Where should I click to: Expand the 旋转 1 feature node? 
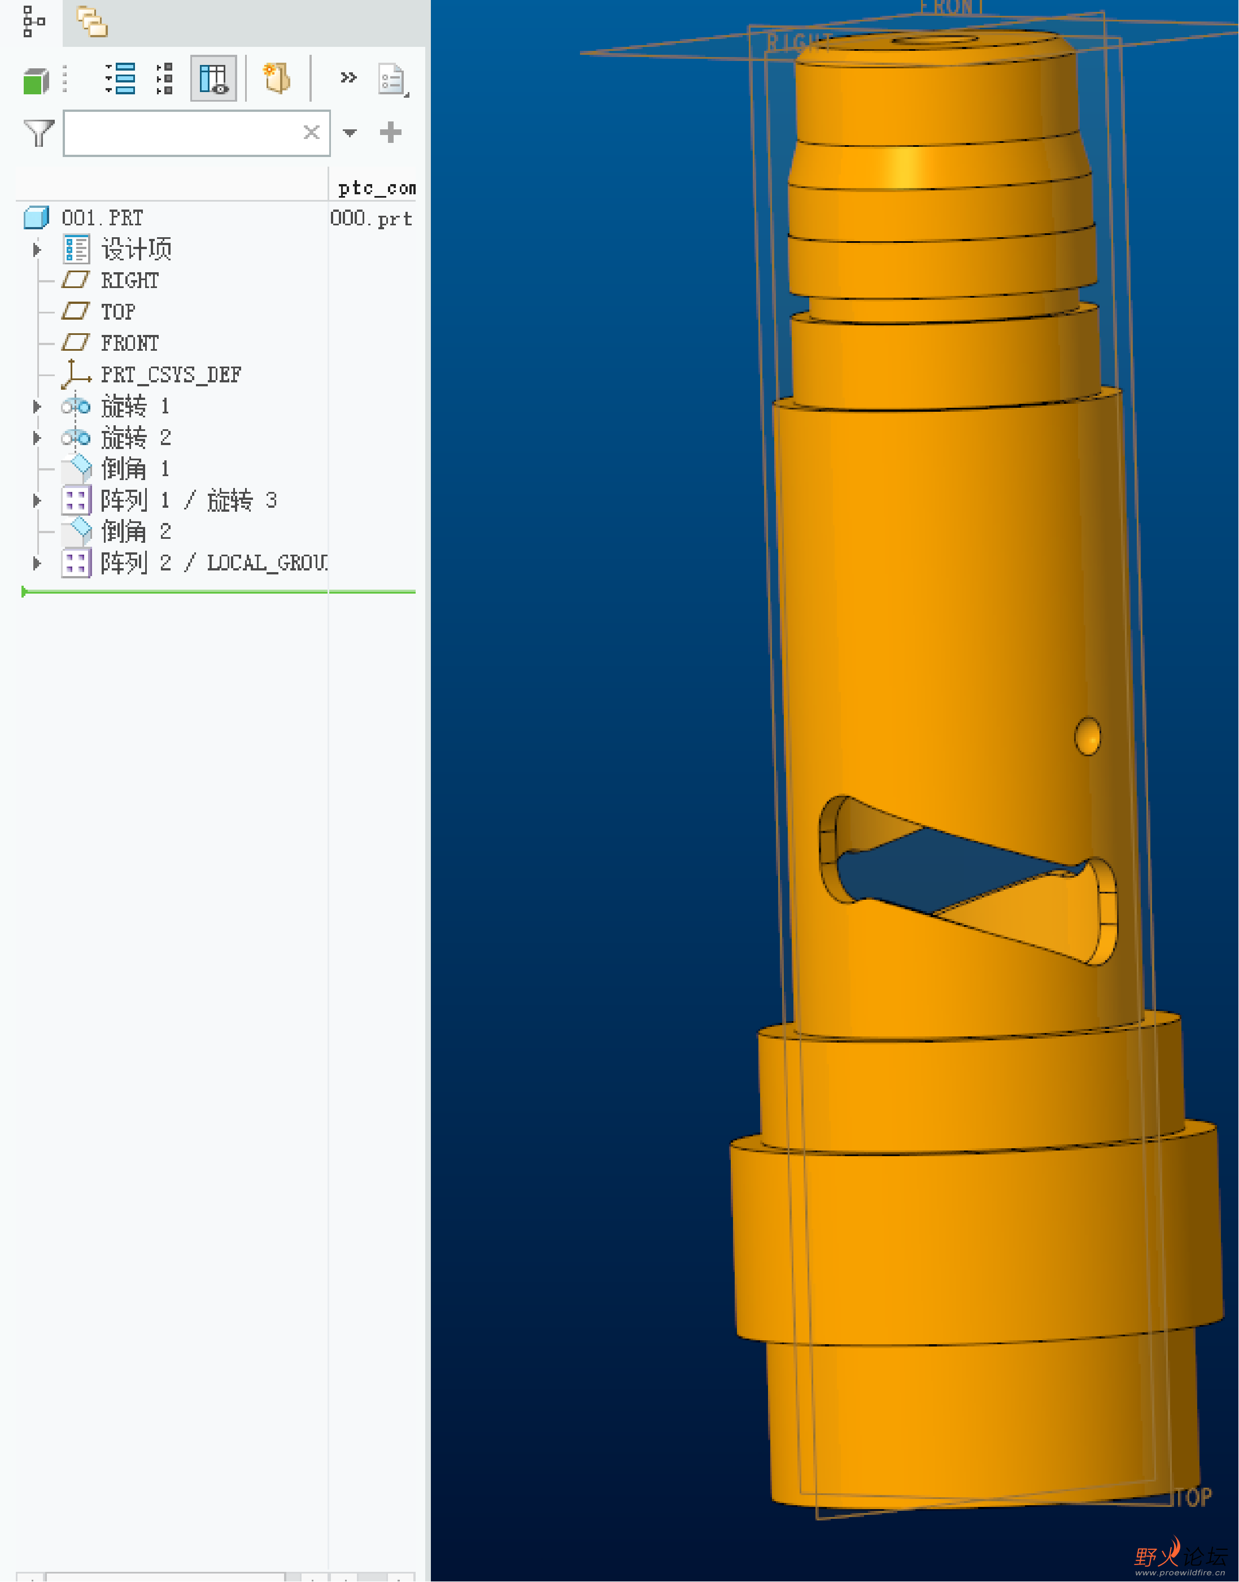(x=37, y=407)
